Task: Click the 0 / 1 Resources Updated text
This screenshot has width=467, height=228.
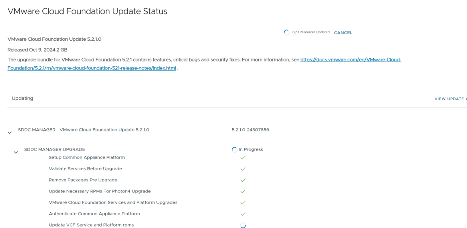Action: (311, 32)
